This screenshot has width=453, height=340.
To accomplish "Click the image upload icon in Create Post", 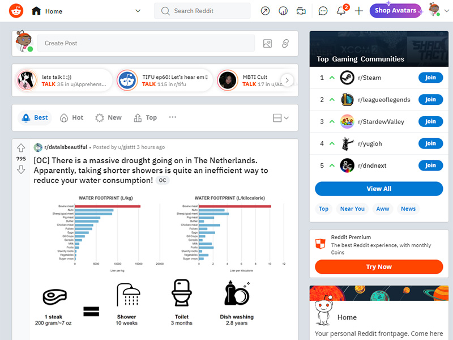I will (268, 43).
